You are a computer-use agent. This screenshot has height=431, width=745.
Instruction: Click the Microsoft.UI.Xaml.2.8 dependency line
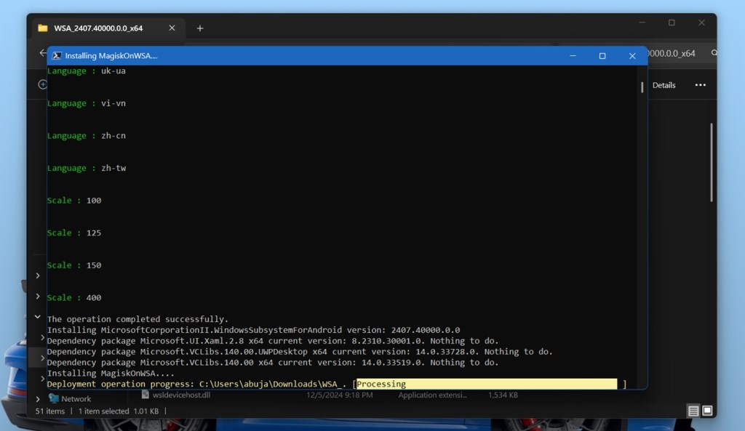(273, 341)
